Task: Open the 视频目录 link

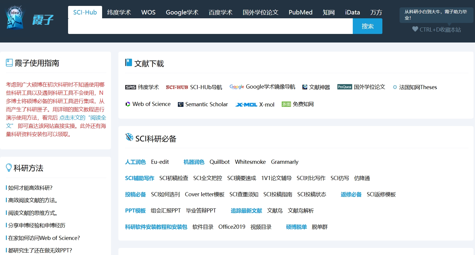Action: pyautogui.click(x=261, y=227)
